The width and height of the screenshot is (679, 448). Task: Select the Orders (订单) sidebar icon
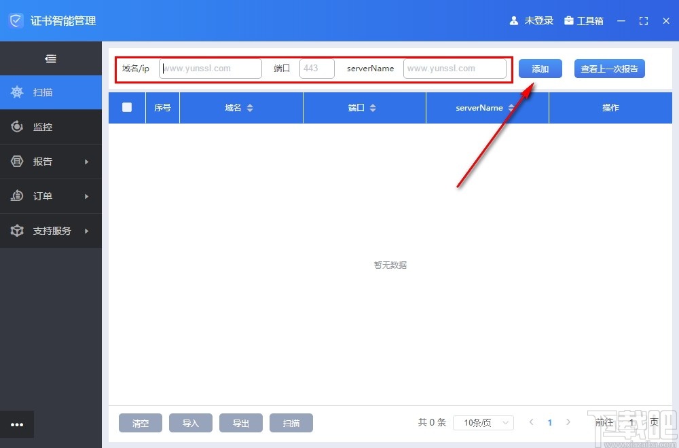(17, 196)
